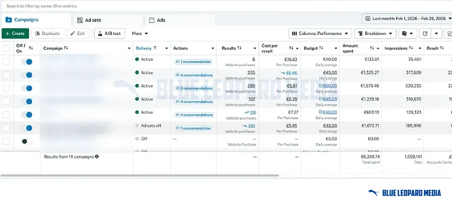Image resolution: width=452 pixels, height=207 pixels.
Task: Open 1 recommendation for the €16.63 campaign
Action: [193, 62]
